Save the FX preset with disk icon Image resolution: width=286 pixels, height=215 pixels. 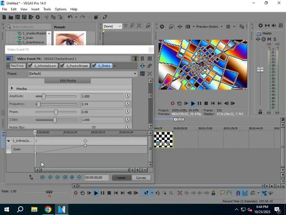tap(142, 74)
